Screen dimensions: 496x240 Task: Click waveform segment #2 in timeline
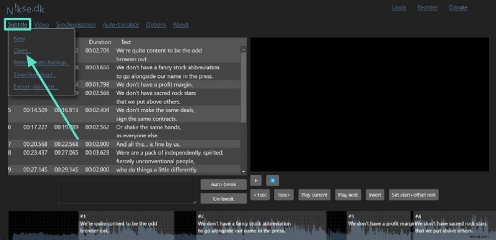pos(261,225)
